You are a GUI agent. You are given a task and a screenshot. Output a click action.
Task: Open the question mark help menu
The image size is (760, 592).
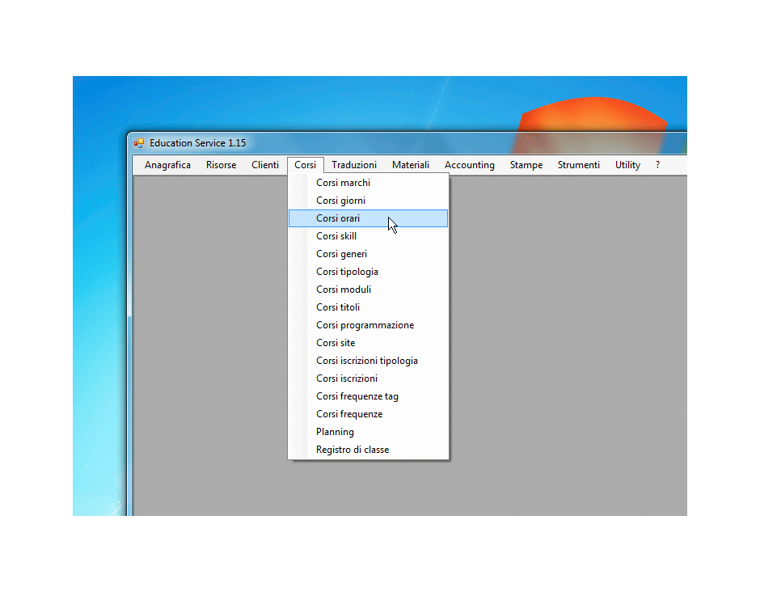coord(658,165)
